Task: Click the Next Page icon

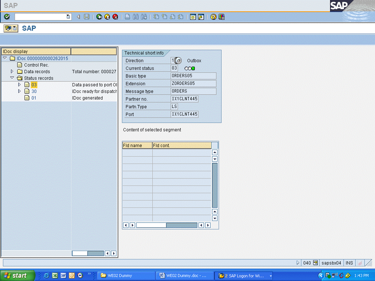Action: 172,17
